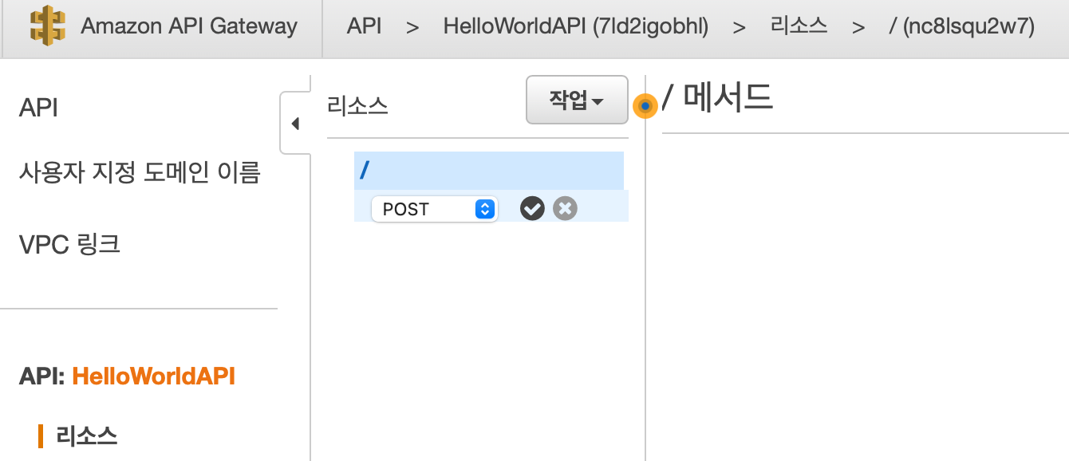Open HelloWorldAPI (7ld2igobhl) breadcrumb link
Screen dimensions: 1069x461
575,26
